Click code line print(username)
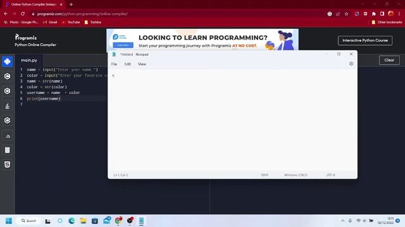Image resolution: width=405 pixels, height=227 pixels. point(44,98)
